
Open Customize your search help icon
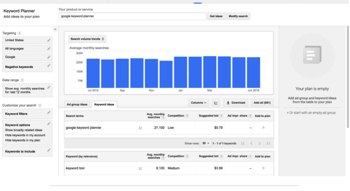tap(40, 105)
